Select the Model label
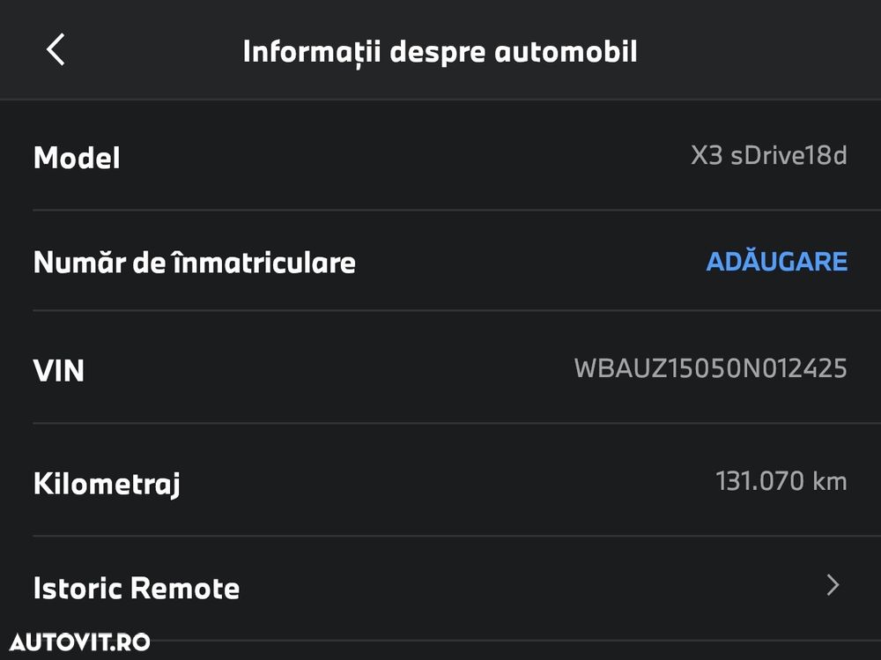The image size is (881, 660). 77,159
